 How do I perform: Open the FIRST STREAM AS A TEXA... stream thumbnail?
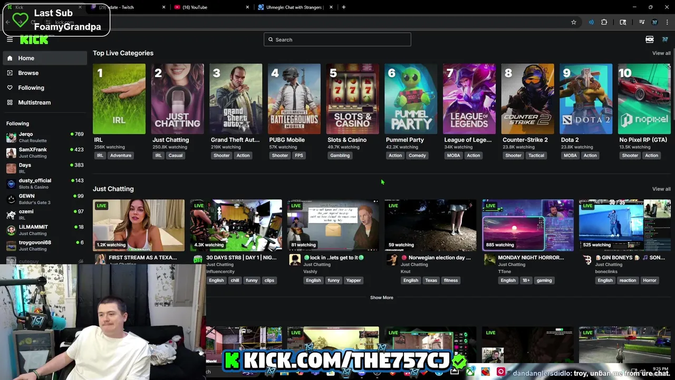(139, 225)
